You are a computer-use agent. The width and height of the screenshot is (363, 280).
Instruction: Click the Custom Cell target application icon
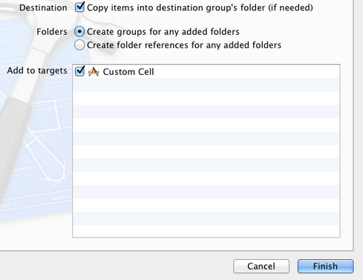(x=94, y=72)
